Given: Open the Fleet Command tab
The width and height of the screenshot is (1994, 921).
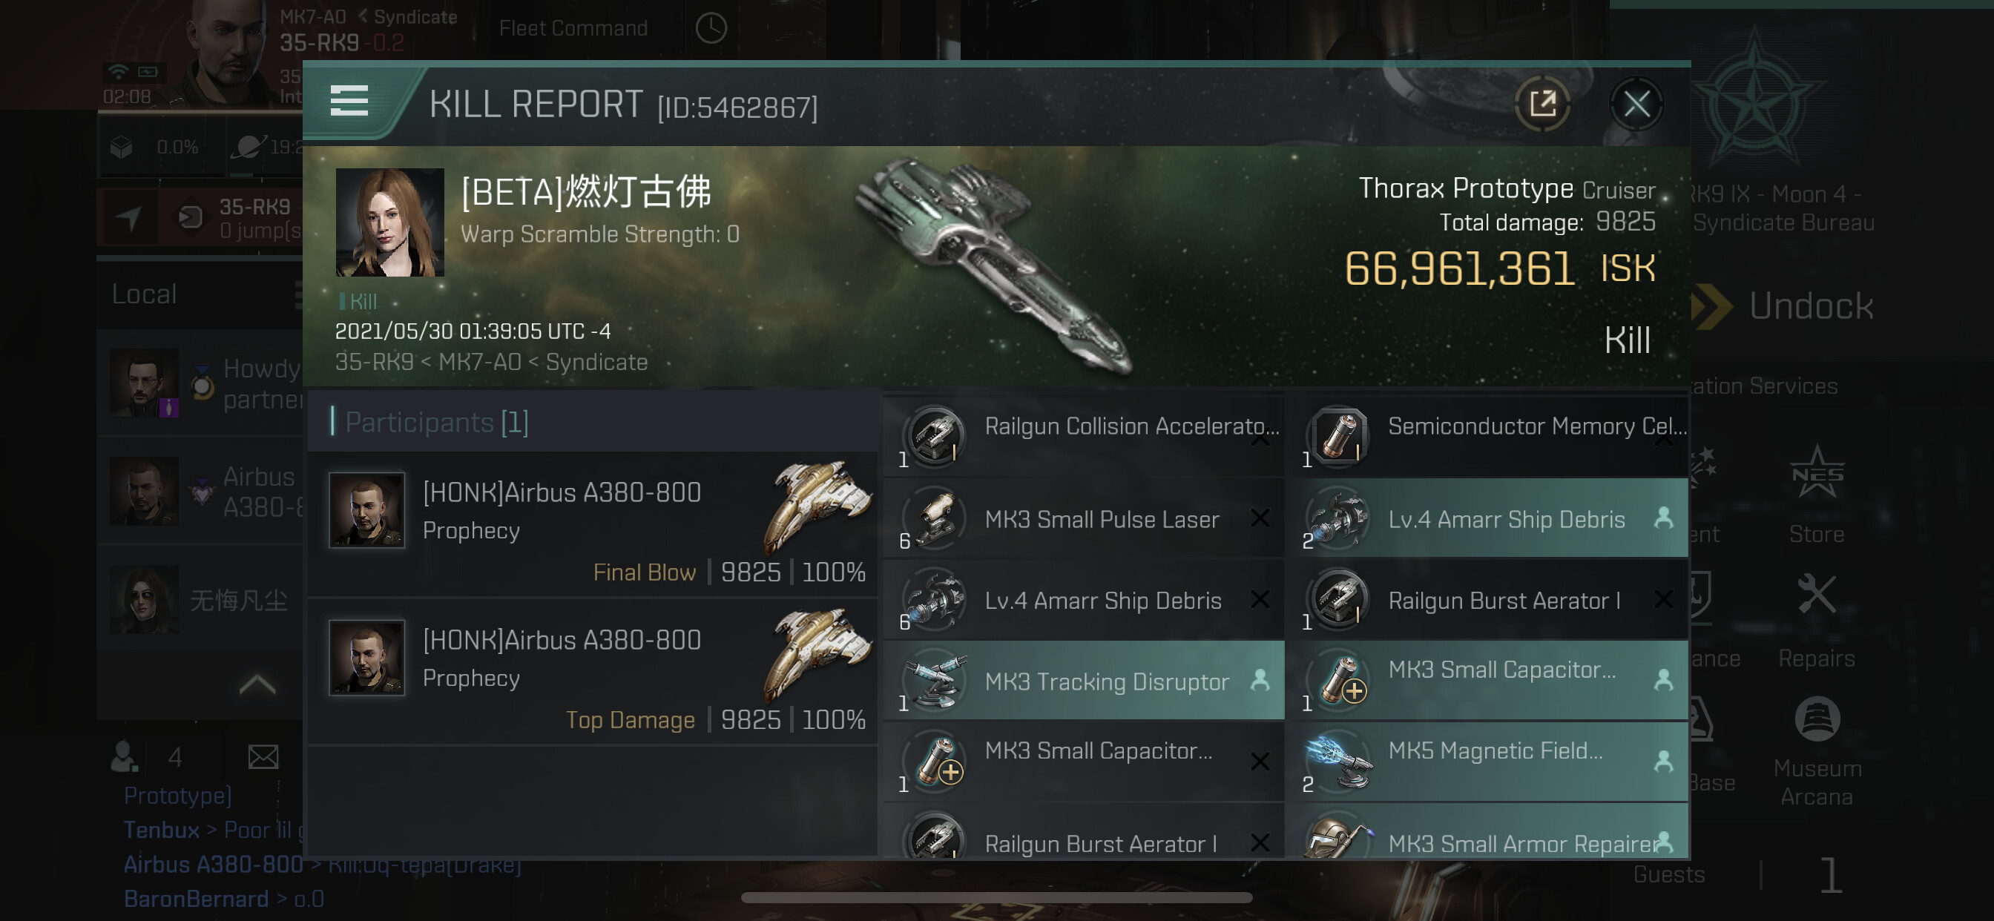Looking at the screenshot, I should [x=573, y=29].
